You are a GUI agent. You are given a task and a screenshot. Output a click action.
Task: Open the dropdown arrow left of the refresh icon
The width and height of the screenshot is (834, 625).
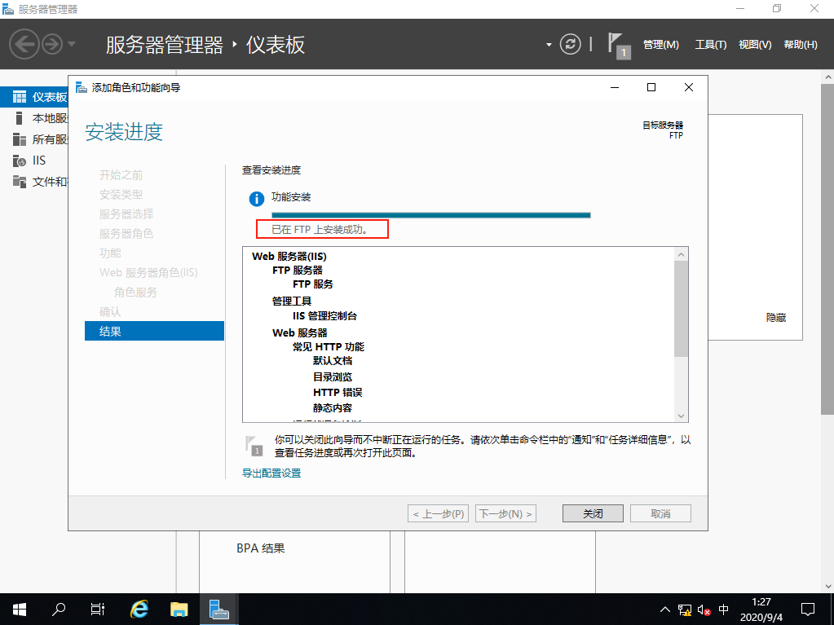[x=549, y=45]
